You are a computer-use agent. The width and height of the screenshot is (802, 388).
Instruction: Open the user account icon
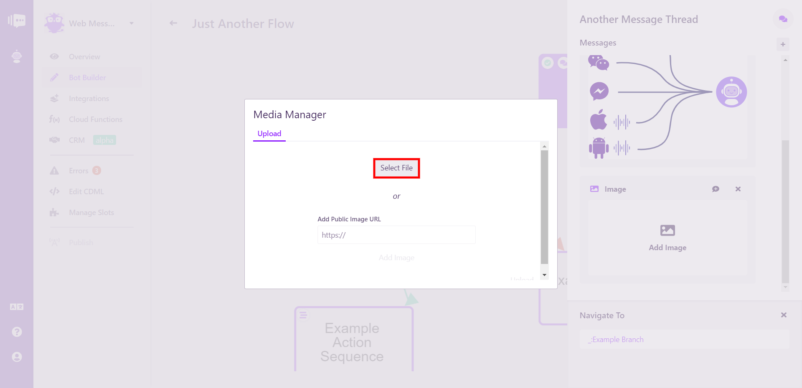coord(17,357)
